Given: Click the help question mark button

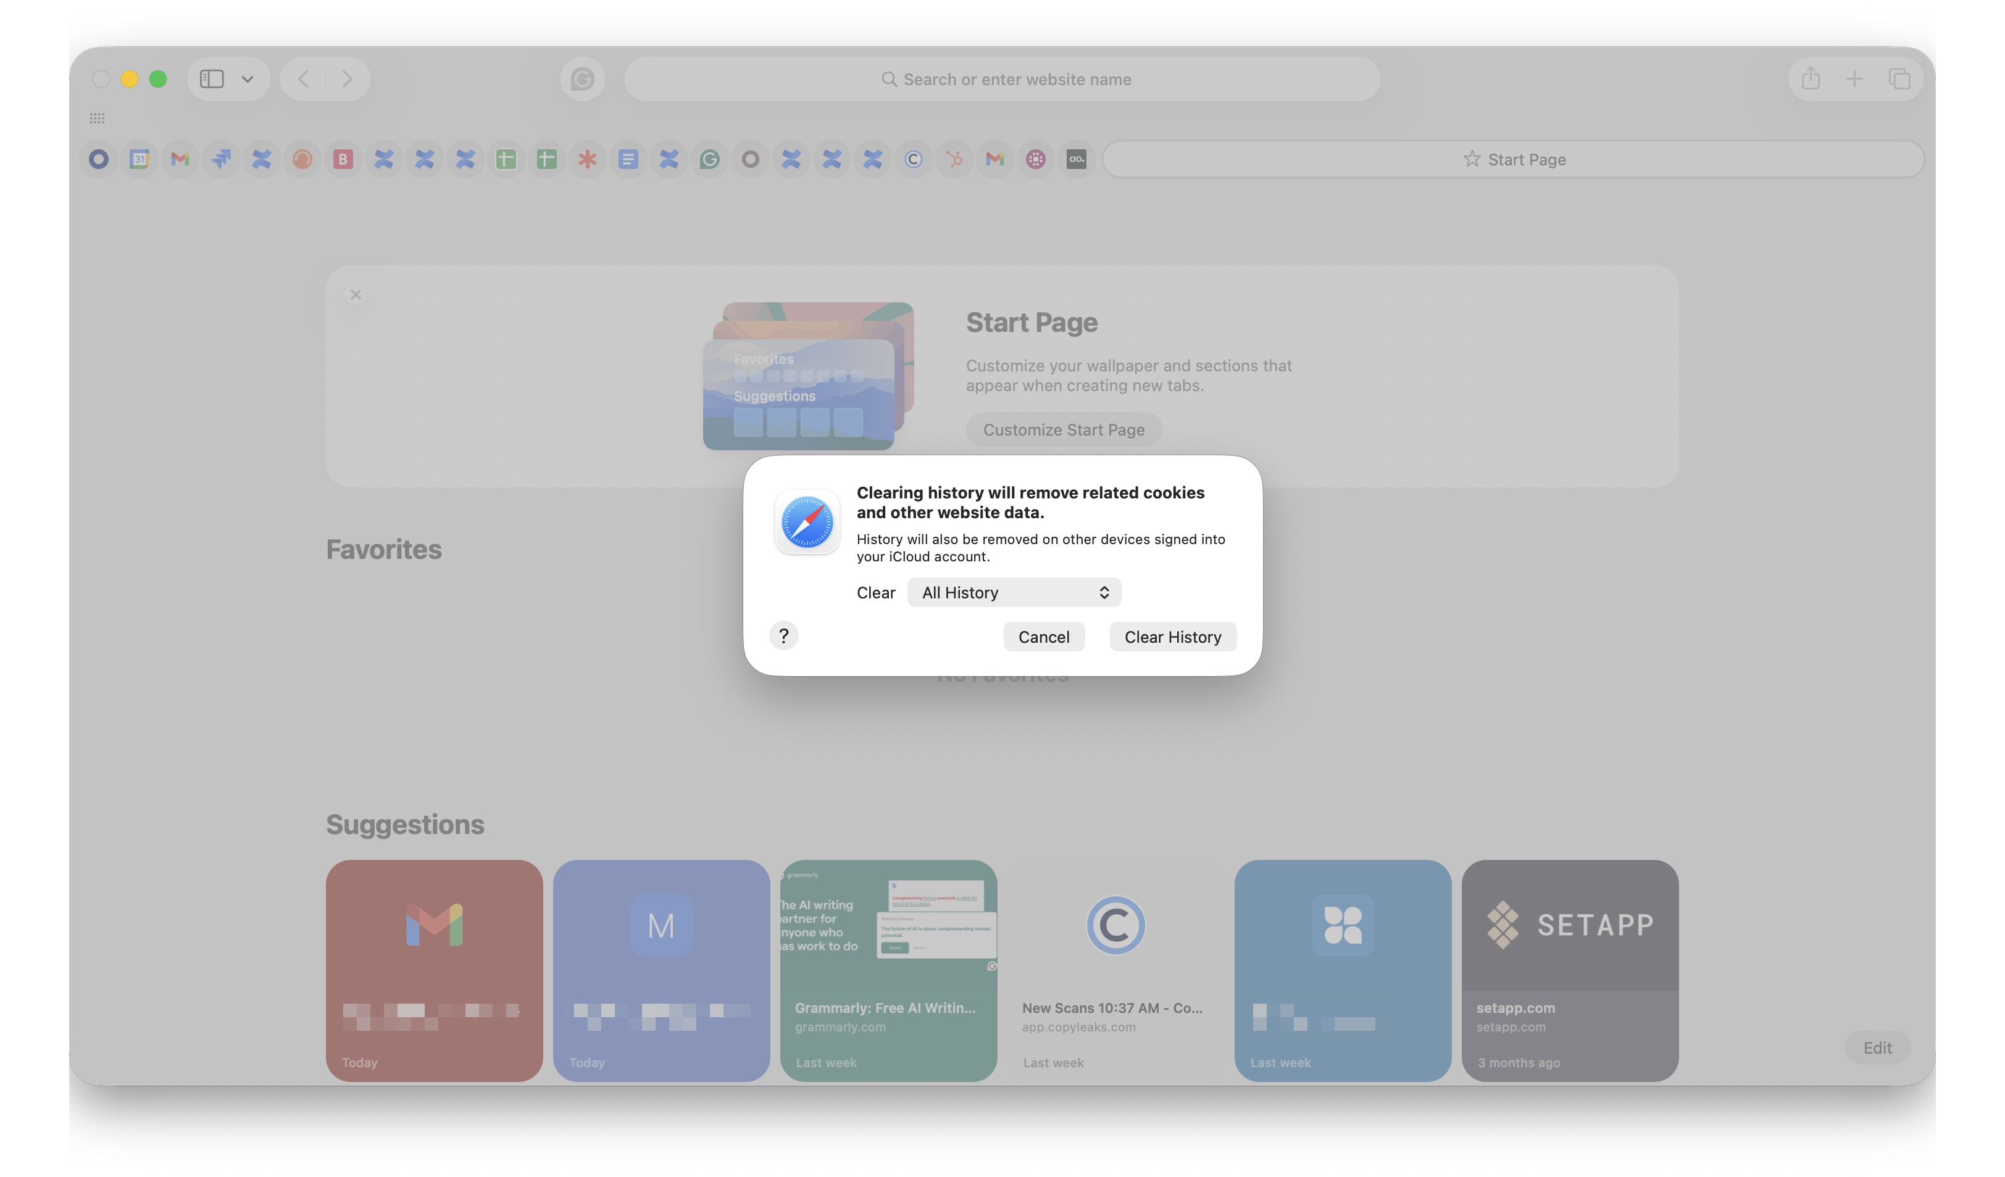Looking at the screenshot, I should [x=784, y=635].
